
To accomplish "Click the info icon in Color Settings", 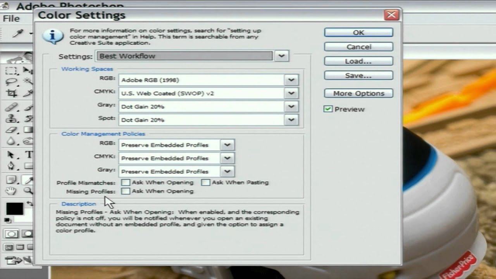I will point(53,36).
